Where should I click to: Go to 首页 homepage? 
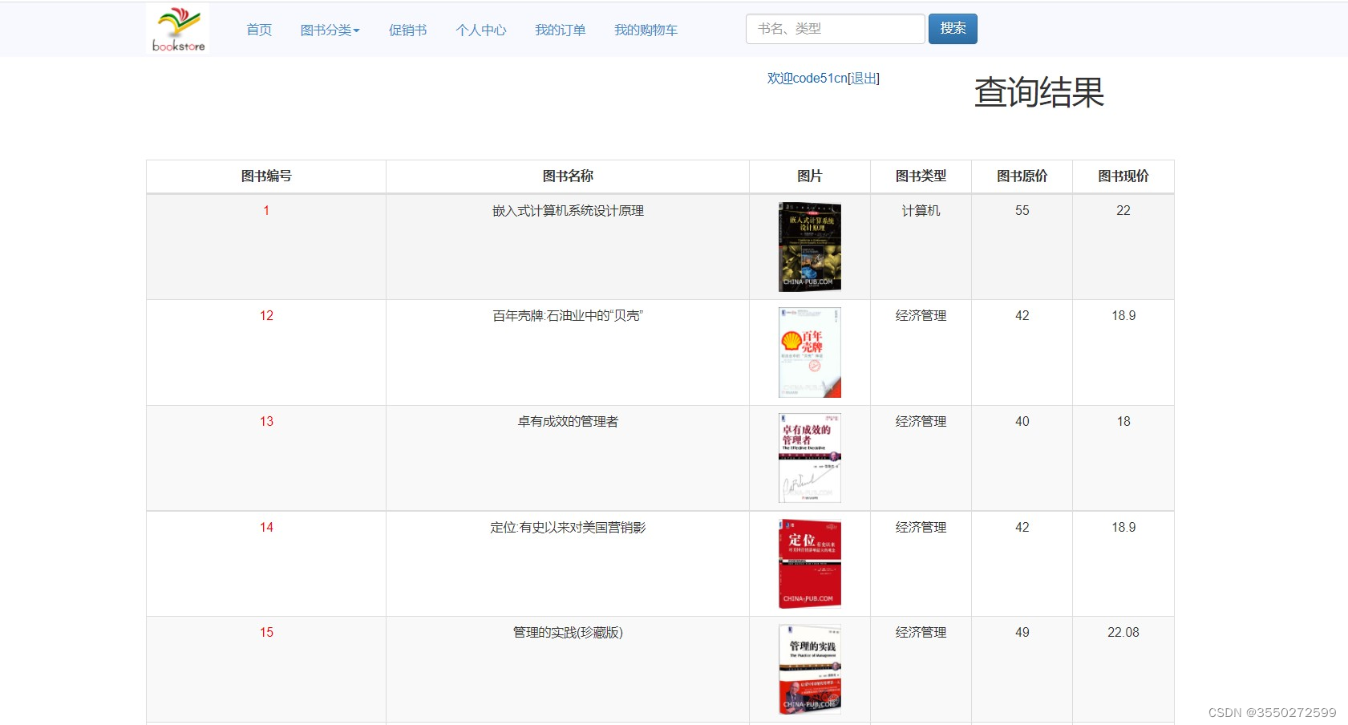tap(258, 29)
